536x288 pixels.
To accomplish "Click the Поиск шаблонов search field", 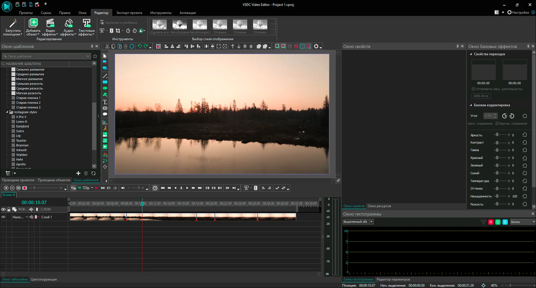I will click(46, 56).
